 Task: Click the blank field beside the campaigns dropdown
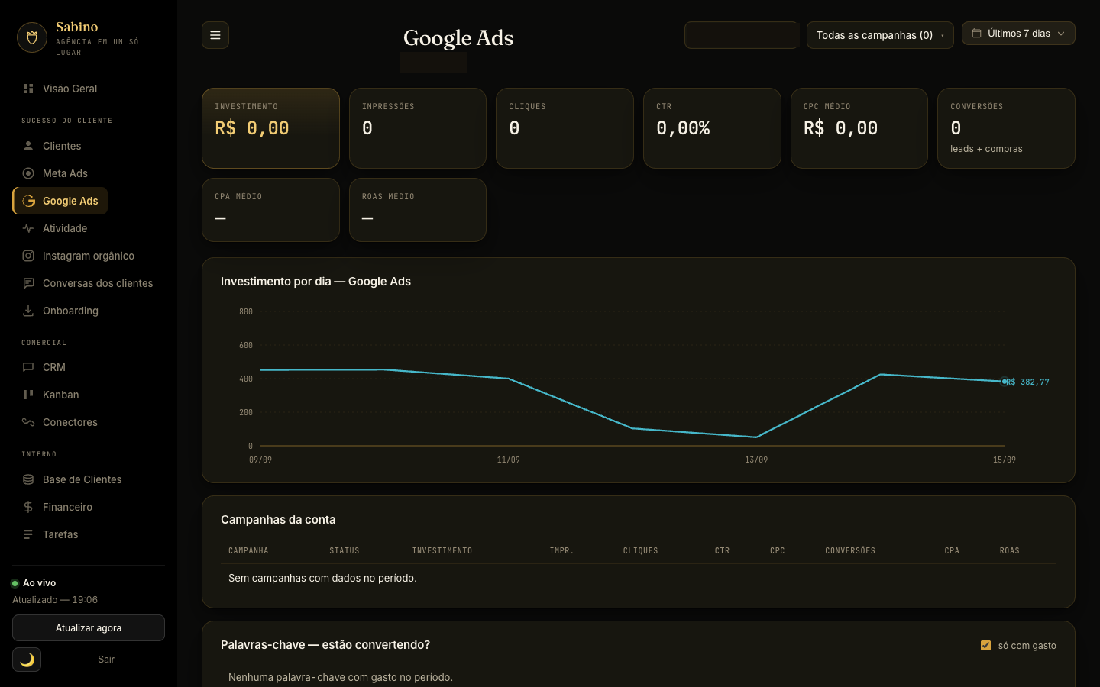[x=742, y=35]
